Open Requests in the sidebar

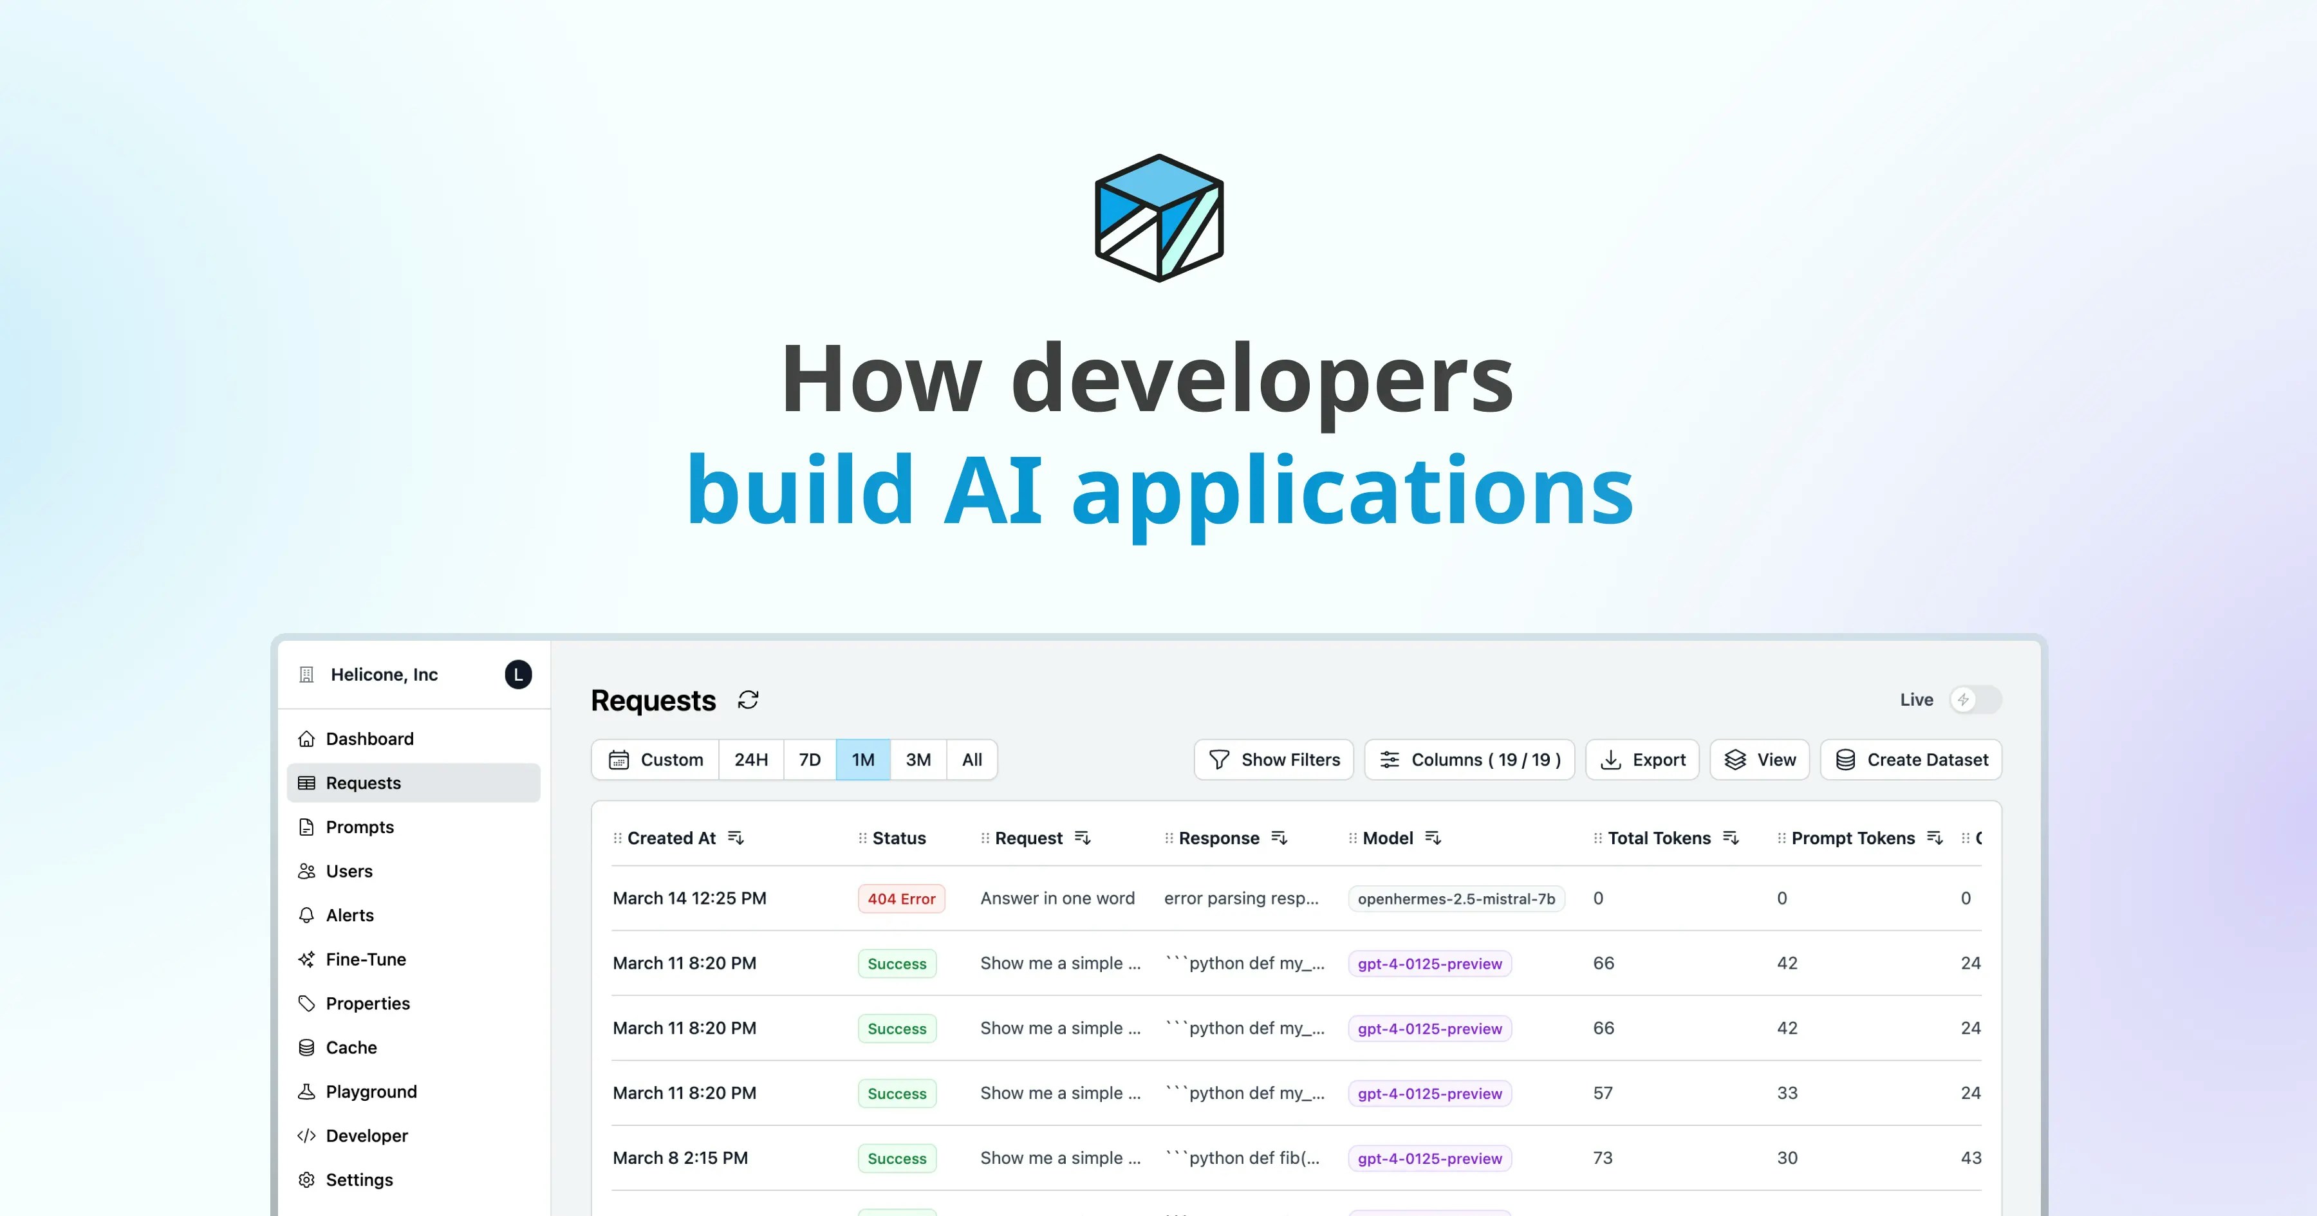(414, 782)
